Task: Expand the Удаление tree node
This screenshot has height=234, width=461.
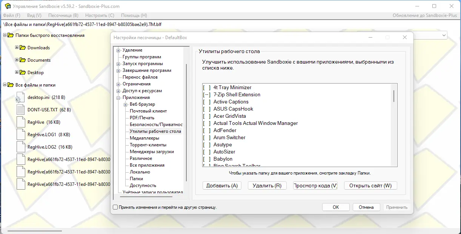Action: [118, 50]
